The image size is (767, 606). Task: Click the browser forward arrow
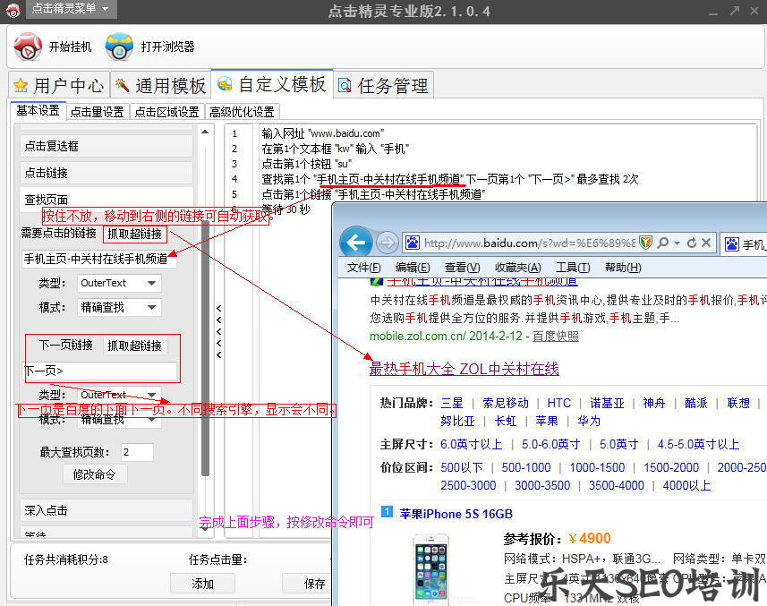(387, 243)
